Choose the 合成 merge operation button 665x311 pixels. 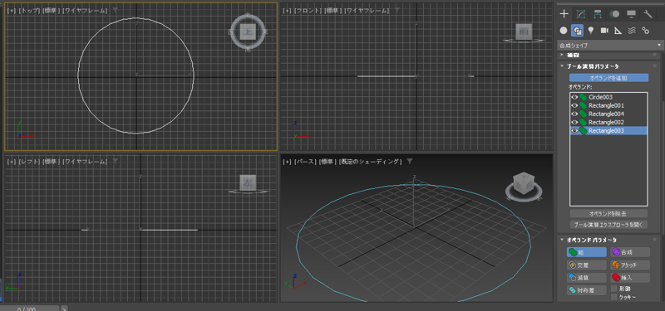coord(630,252)
